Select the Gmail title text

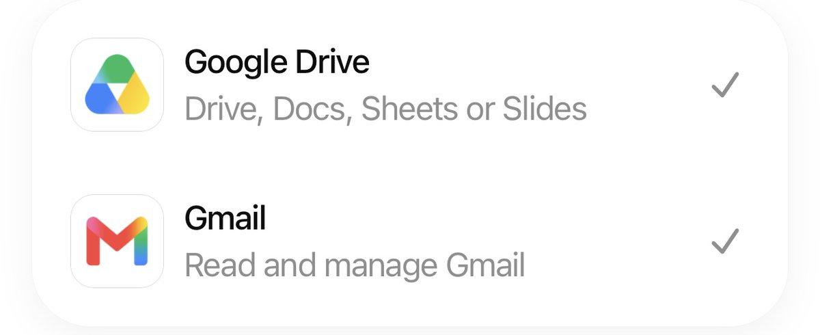click(225, 219)
